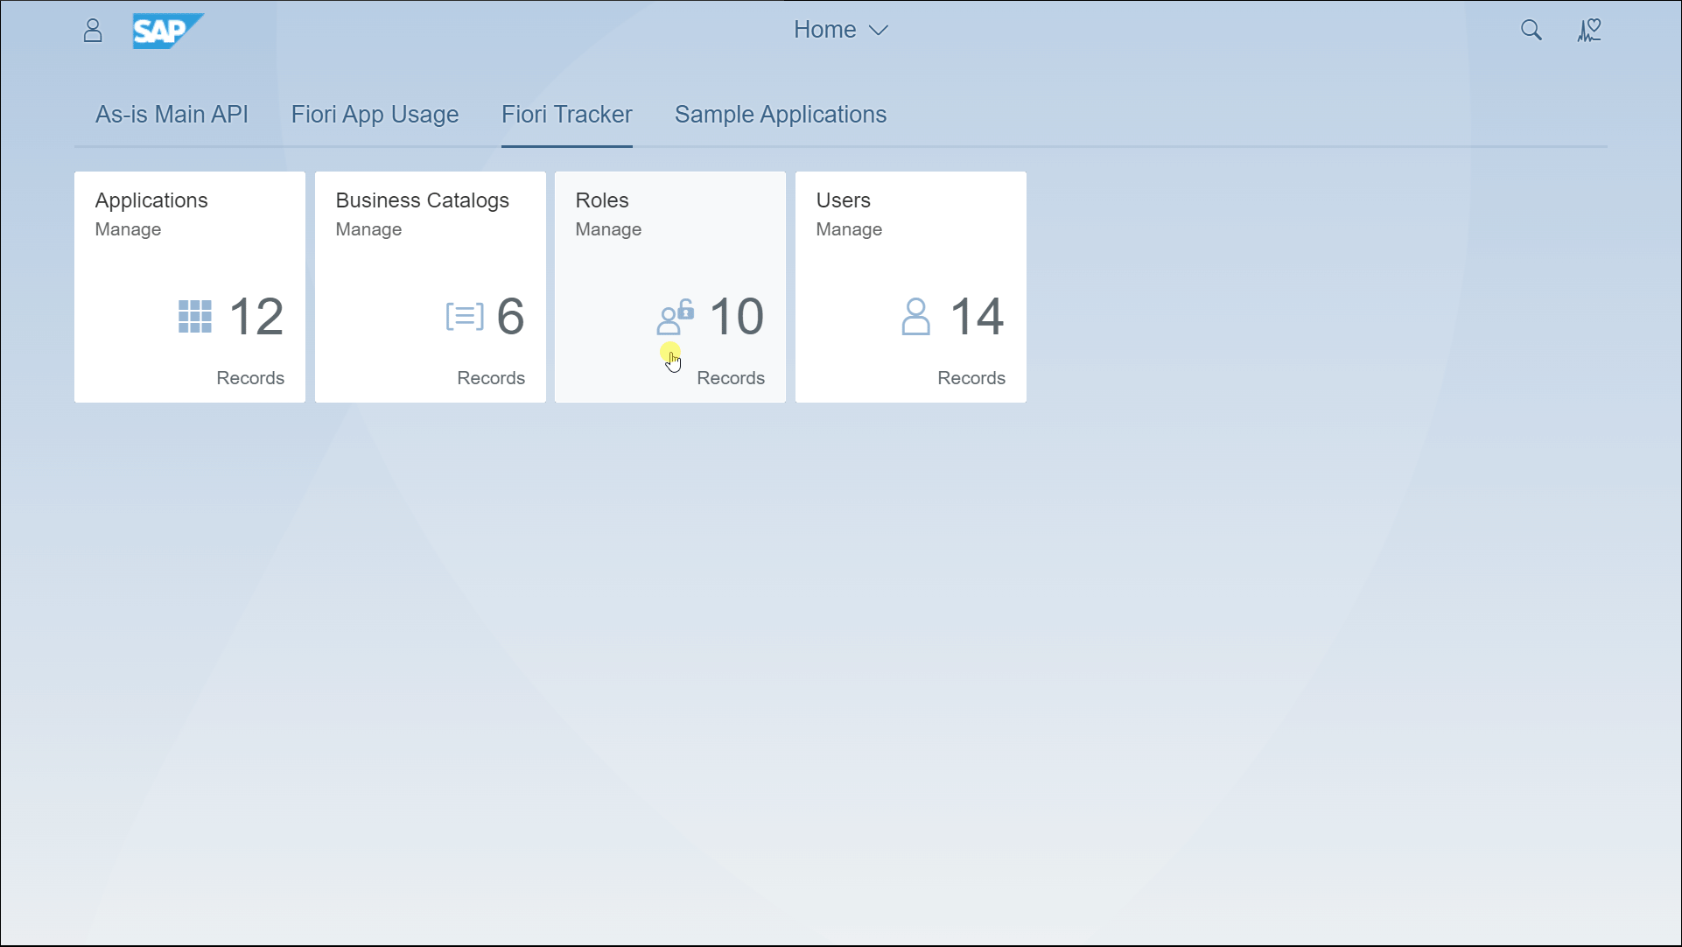Open the user profile icon
Viewport: 1682px width, 947px height.
pos(93,31)
